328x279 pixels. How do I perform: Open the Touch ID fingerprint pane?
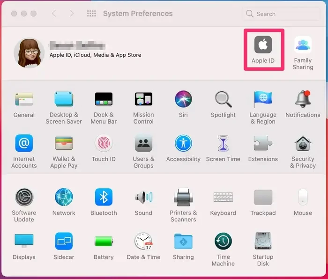(x=104, y=144)
